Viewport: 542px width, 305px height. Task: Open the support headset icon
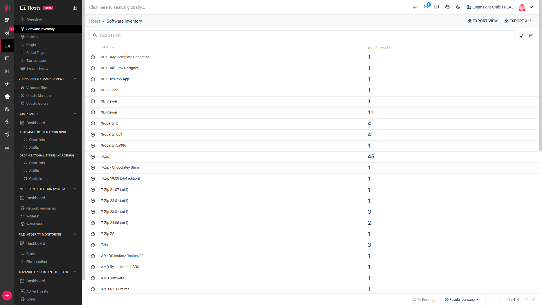click(447, 7)
